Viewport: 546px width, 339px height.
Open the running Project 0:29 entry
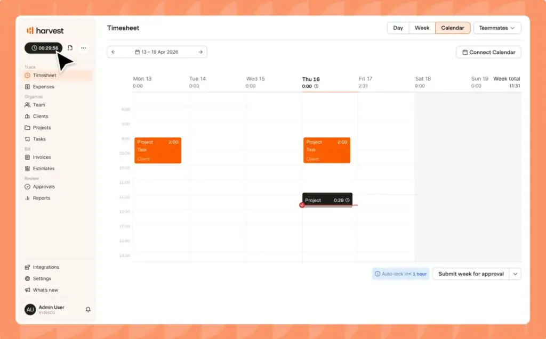pos(327,200)
